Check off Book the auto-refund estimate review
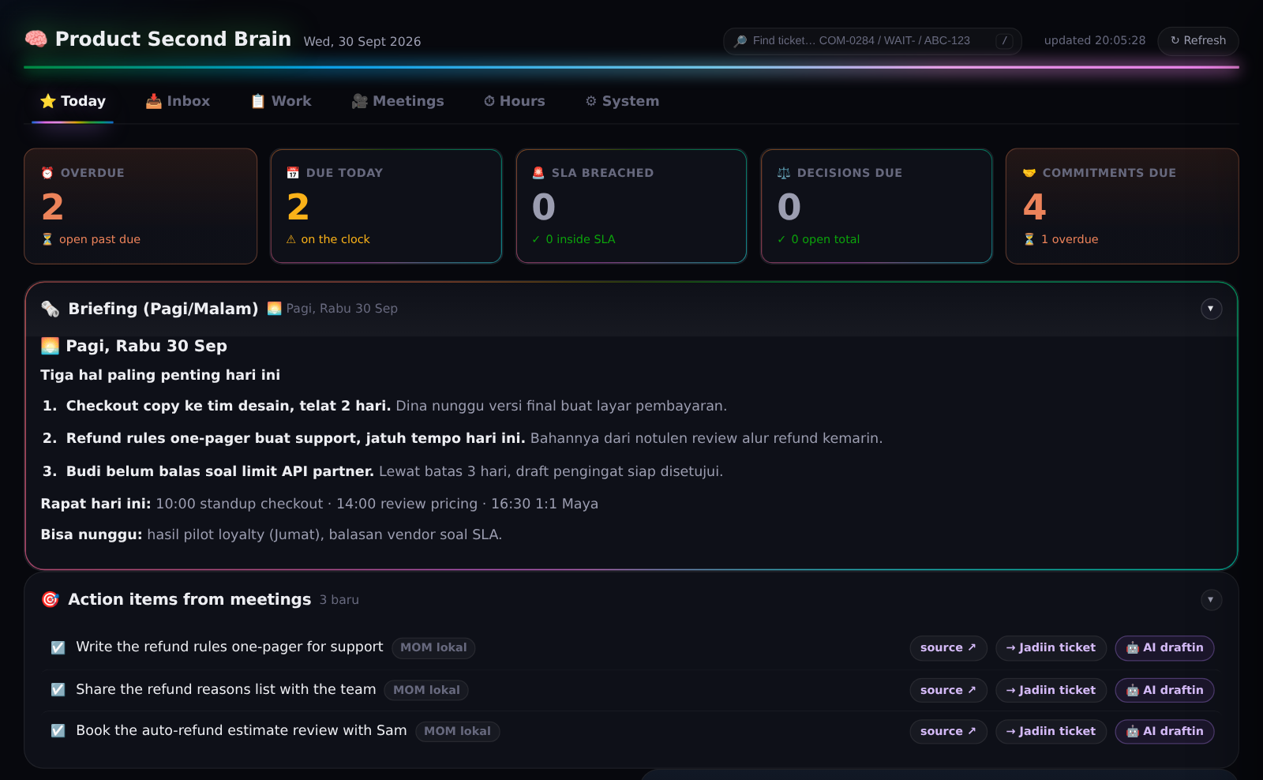Image resolution: width=1263 pixels, height=780 pixels. (x=58, y=731)
